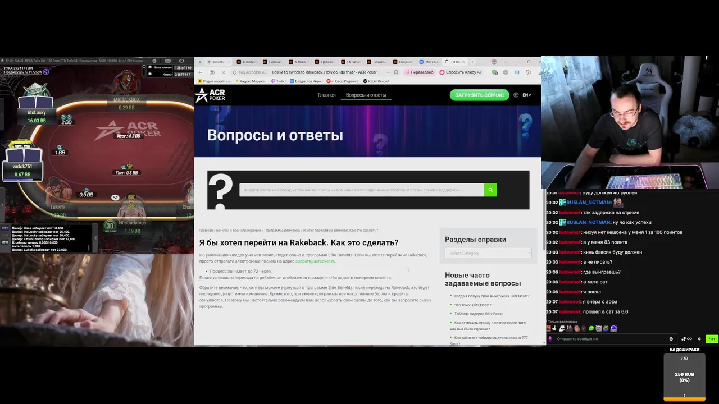Go to the Главная menu item

click(327, 95)
